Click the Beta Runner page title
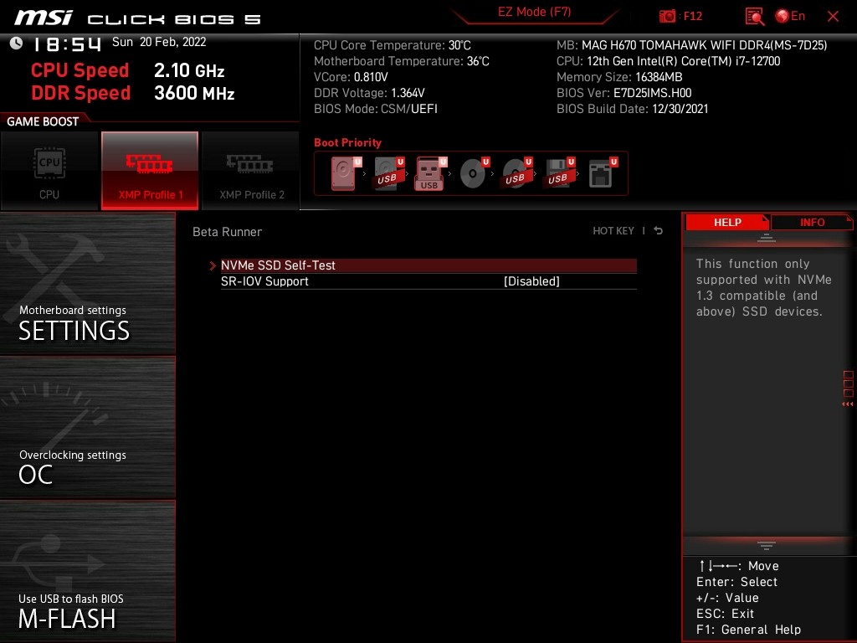 click(x=227, y=232)
